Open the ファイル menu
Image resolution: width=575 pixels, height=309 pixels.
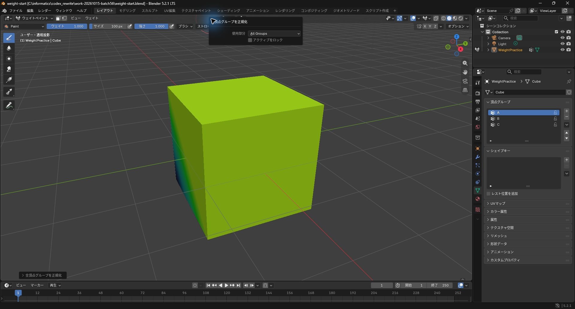pyautogui.click(x=16, y=10)
